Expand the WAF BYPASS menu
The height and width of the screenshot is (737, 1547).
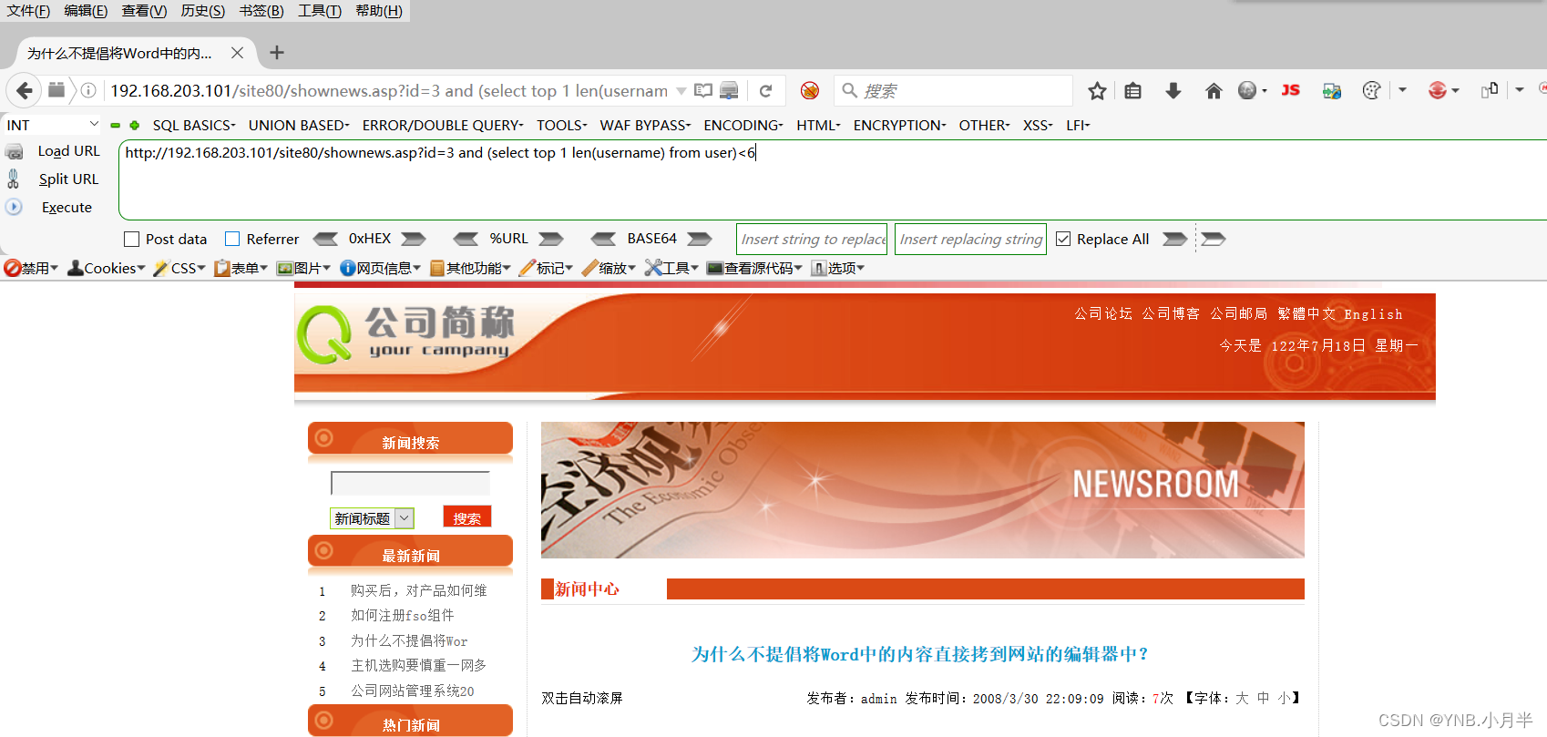tap(645, 125)
